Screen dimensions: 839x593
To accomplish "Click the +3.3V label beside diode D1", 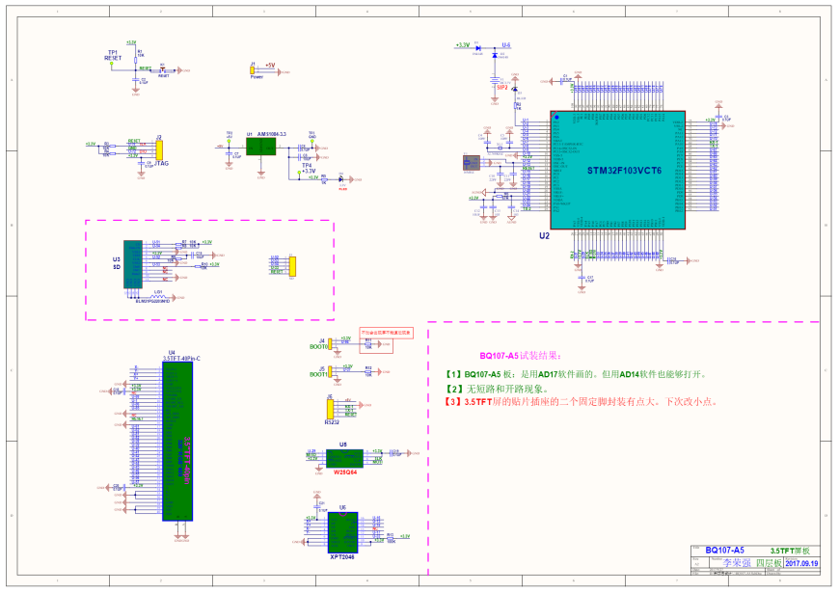I will click(x=462, y=45).
